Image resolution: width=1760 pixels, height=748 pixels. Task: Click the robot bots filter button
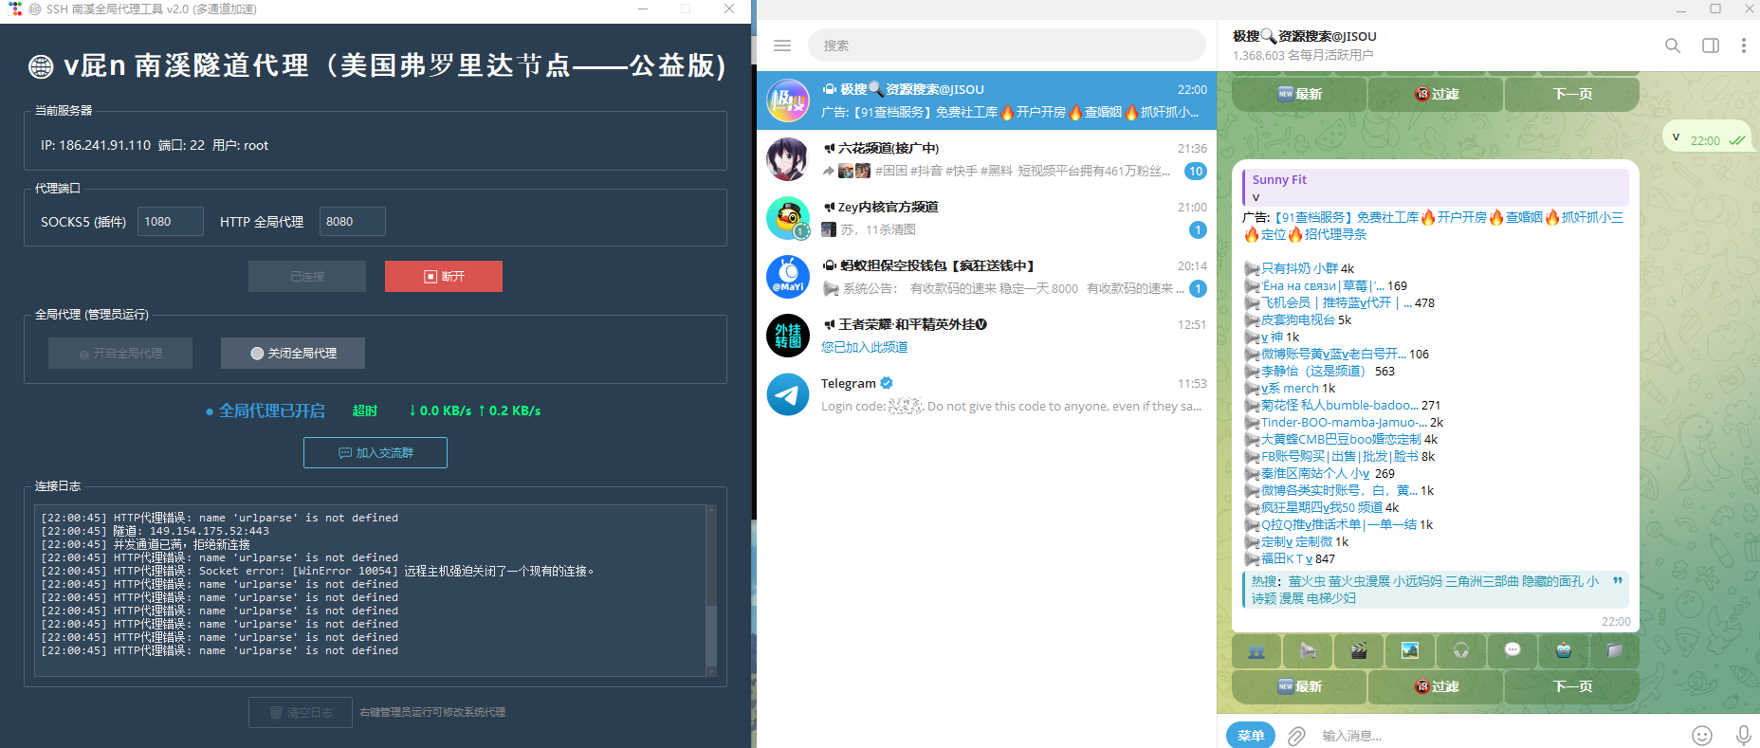click(x=1564, y=650)
